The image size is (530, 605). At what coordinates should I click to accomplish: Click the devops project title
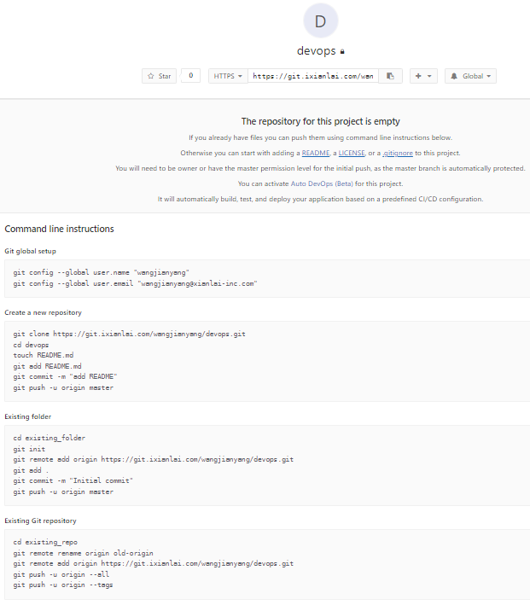click(316, 51)
